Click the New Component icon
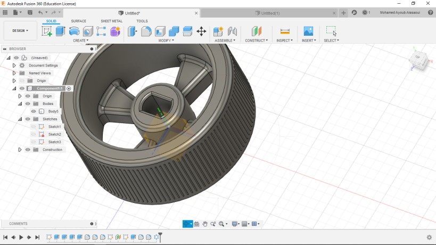 pos(218,31)
